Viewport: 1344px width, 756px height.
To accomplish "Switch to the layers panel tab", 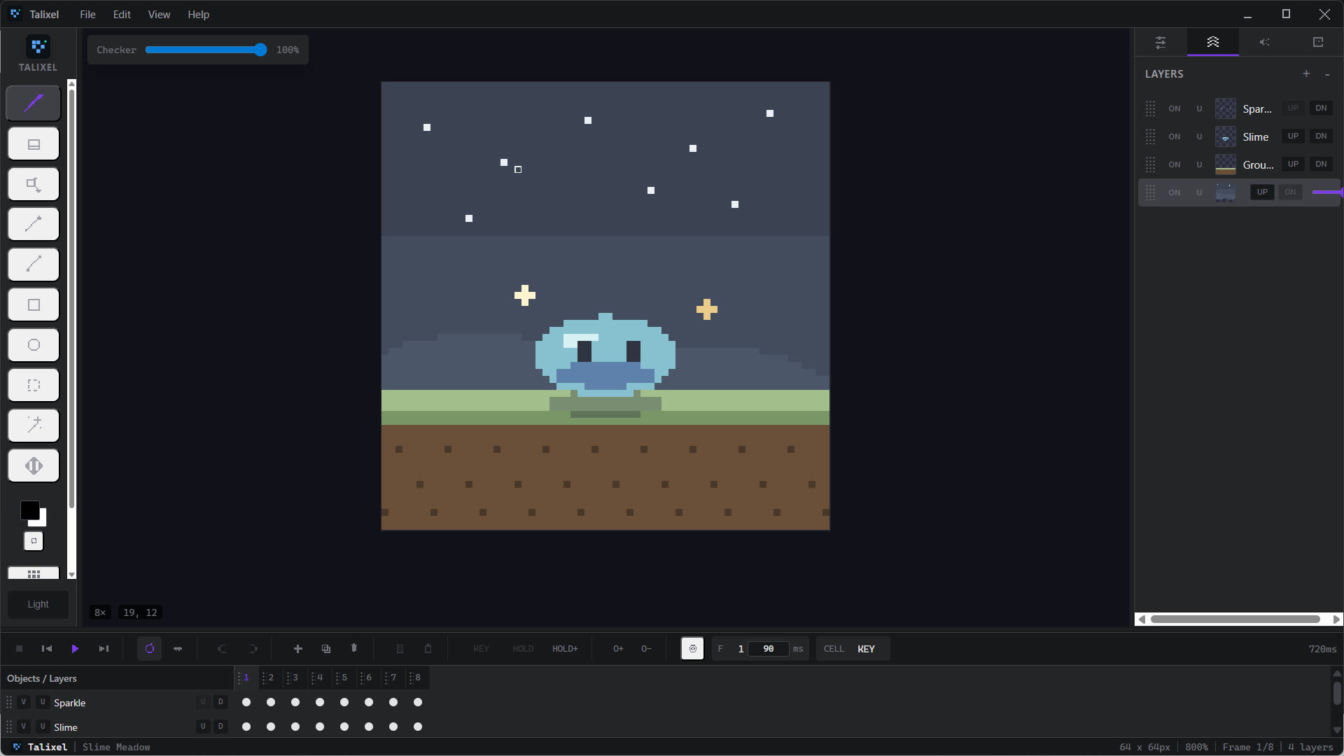I will [1213, 42].
